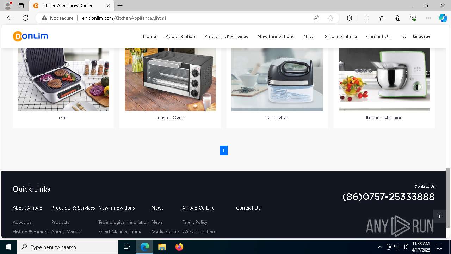Open the News top menu
Screen dimensions: 451x254
(x=309, y=36)
